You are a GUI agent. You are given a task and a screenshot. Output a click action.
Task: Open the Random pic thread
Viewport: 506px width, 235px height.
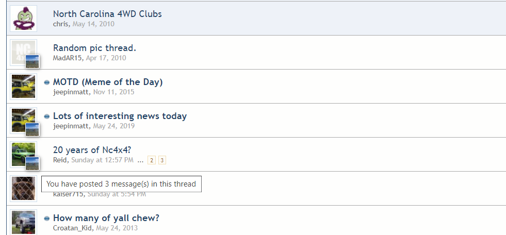(94, 48)
